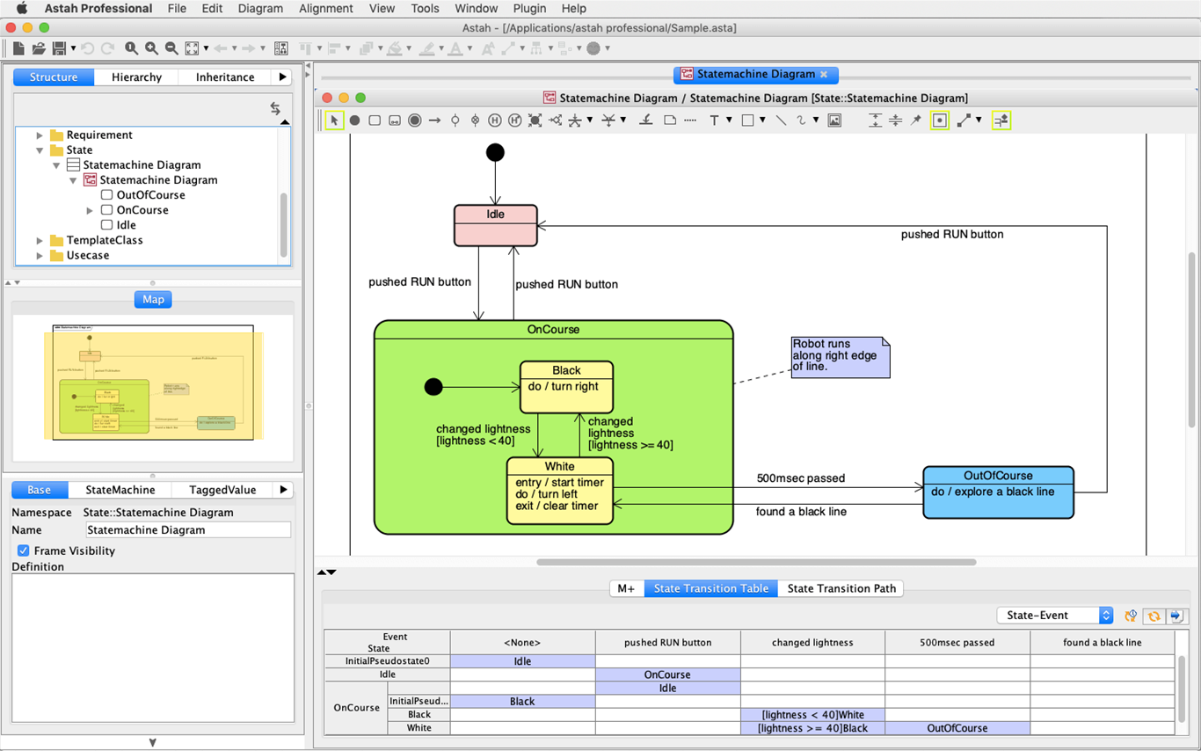Expand the Requirement folder

click(39, 135)
